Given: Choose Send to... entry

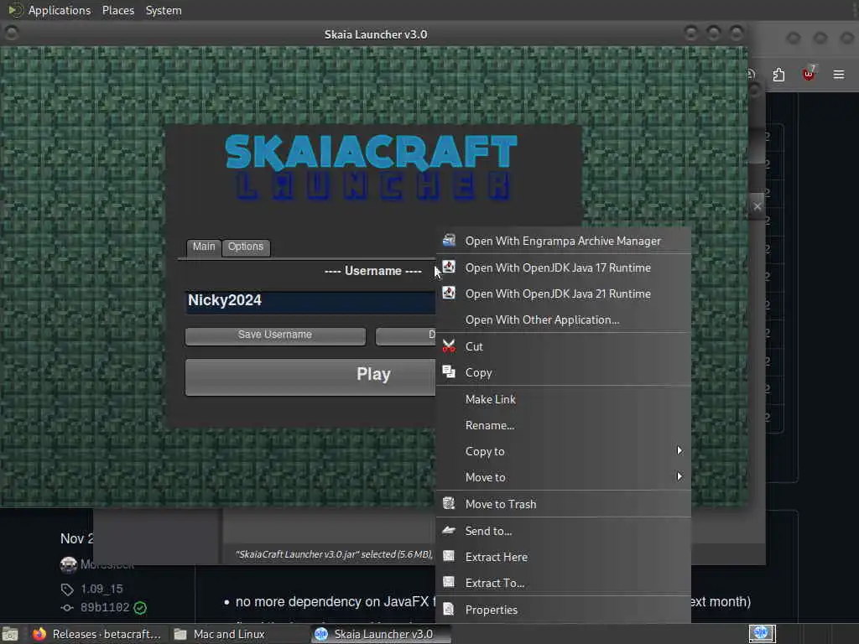Looking at the screenshot, I should (x=563, y=531).
